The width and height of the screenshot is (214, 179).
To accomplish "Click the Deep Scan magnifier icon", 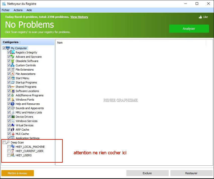I will point(8,142).
